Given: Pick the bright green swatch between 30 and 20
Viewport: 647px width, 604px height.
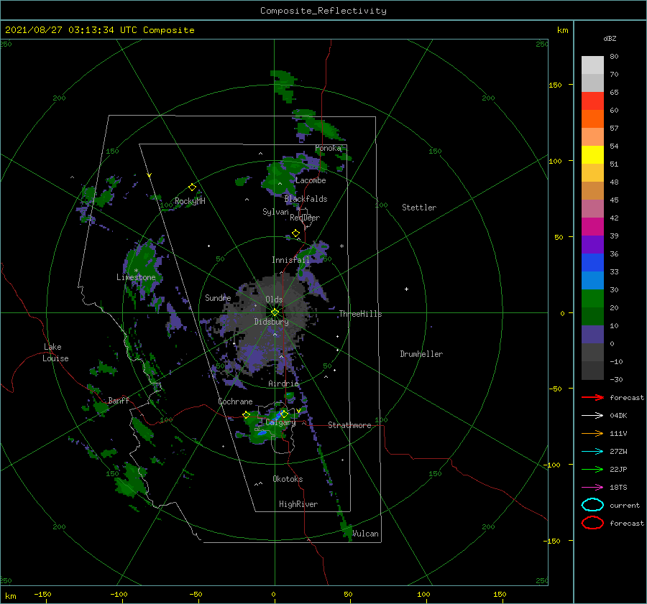Looking at the screenshot, I should click(x=592, y=298).
